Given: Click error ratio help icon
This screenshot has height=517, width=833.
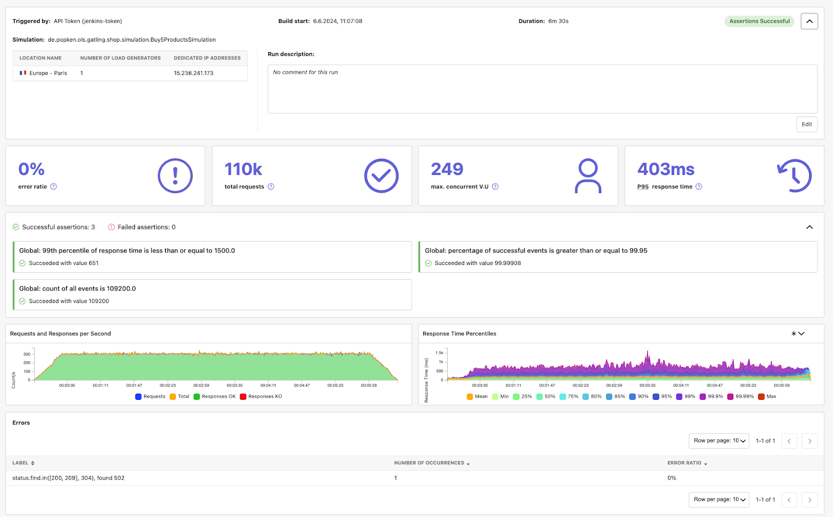Looking at the screenshot, I should click(x=54, y=187).
